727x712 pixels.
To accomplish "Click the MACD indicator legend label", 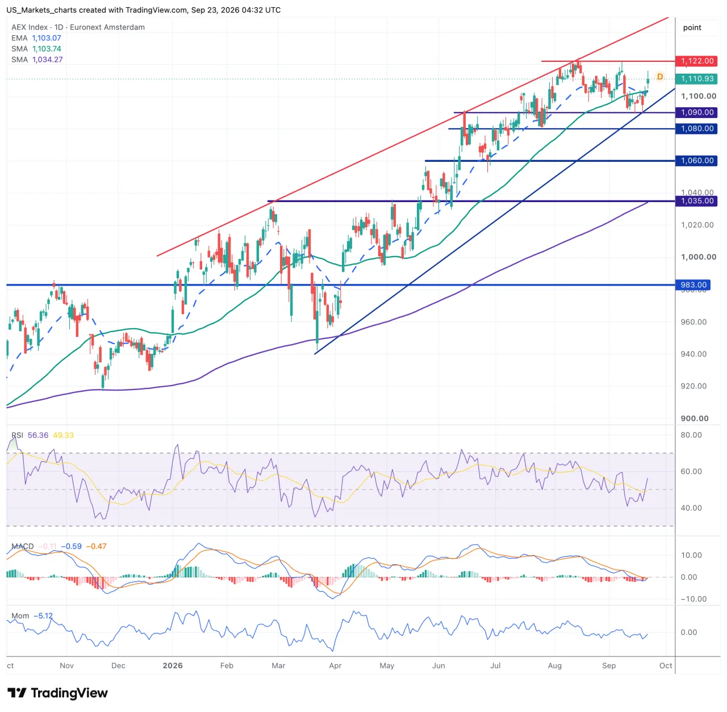I will (x=23, y=546).
